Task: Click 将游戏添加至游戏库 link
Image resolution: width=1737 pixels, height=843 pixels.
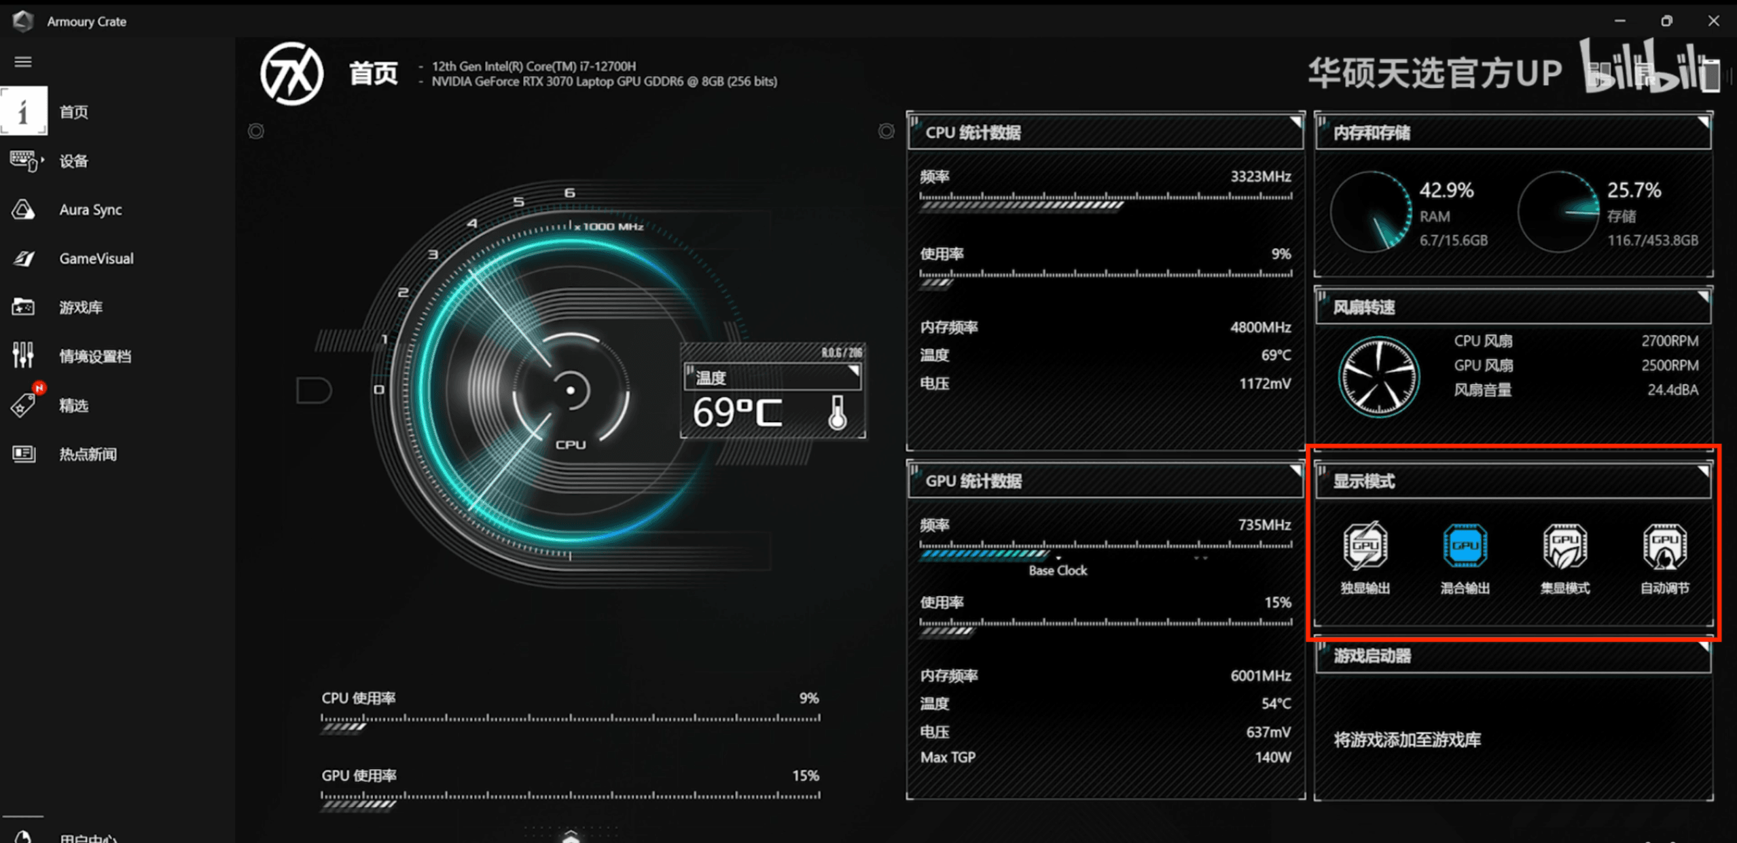Action: (x=1407, y=739)
